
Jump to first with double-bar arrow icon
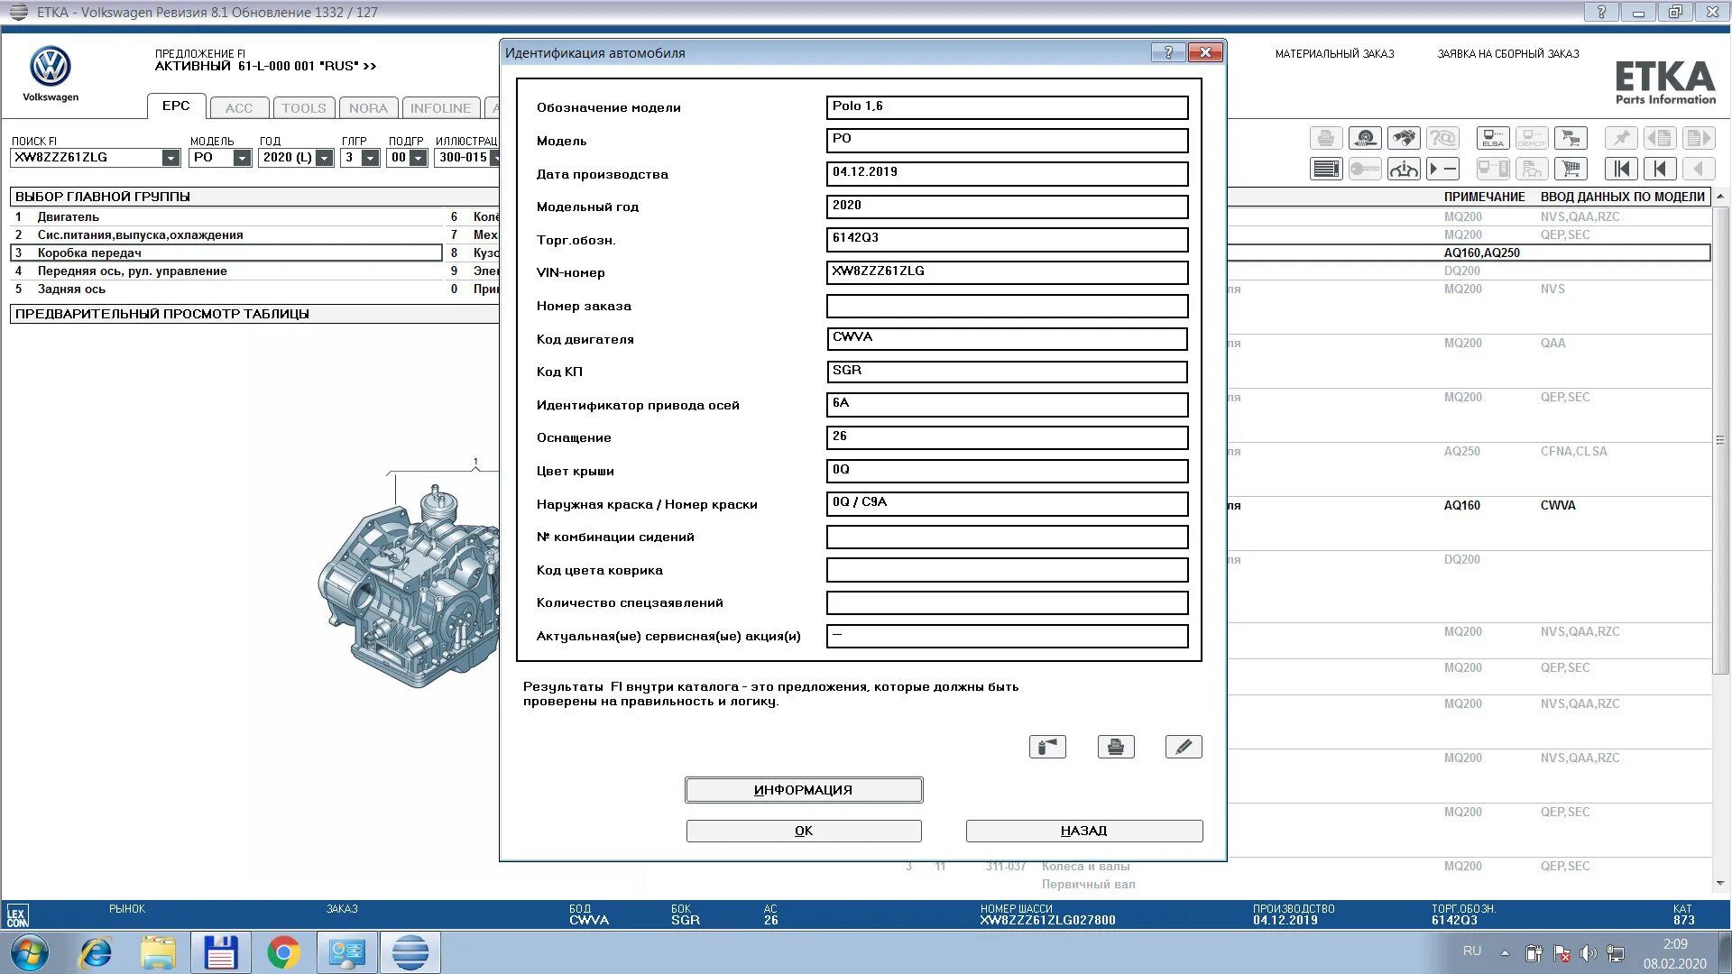[x=1621, y=169]
